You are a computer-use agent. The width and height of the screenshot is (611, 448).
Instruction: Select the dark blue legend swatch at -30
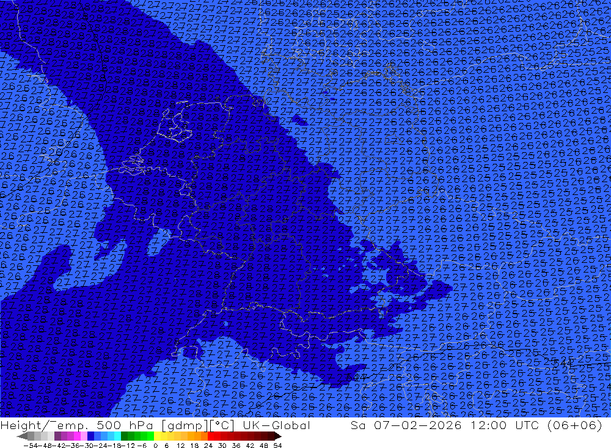click(91, 436)
